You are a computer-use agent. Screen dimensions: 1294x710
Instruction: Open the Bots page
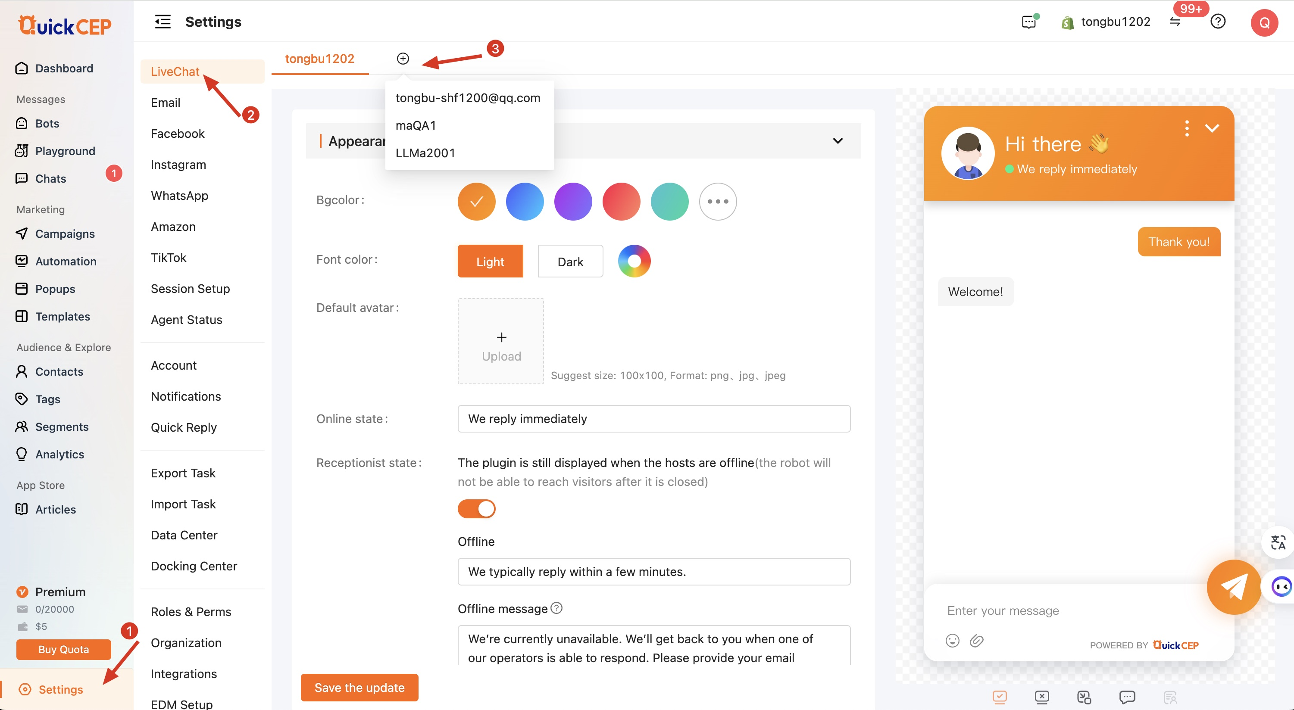click(x=47, y=124)
